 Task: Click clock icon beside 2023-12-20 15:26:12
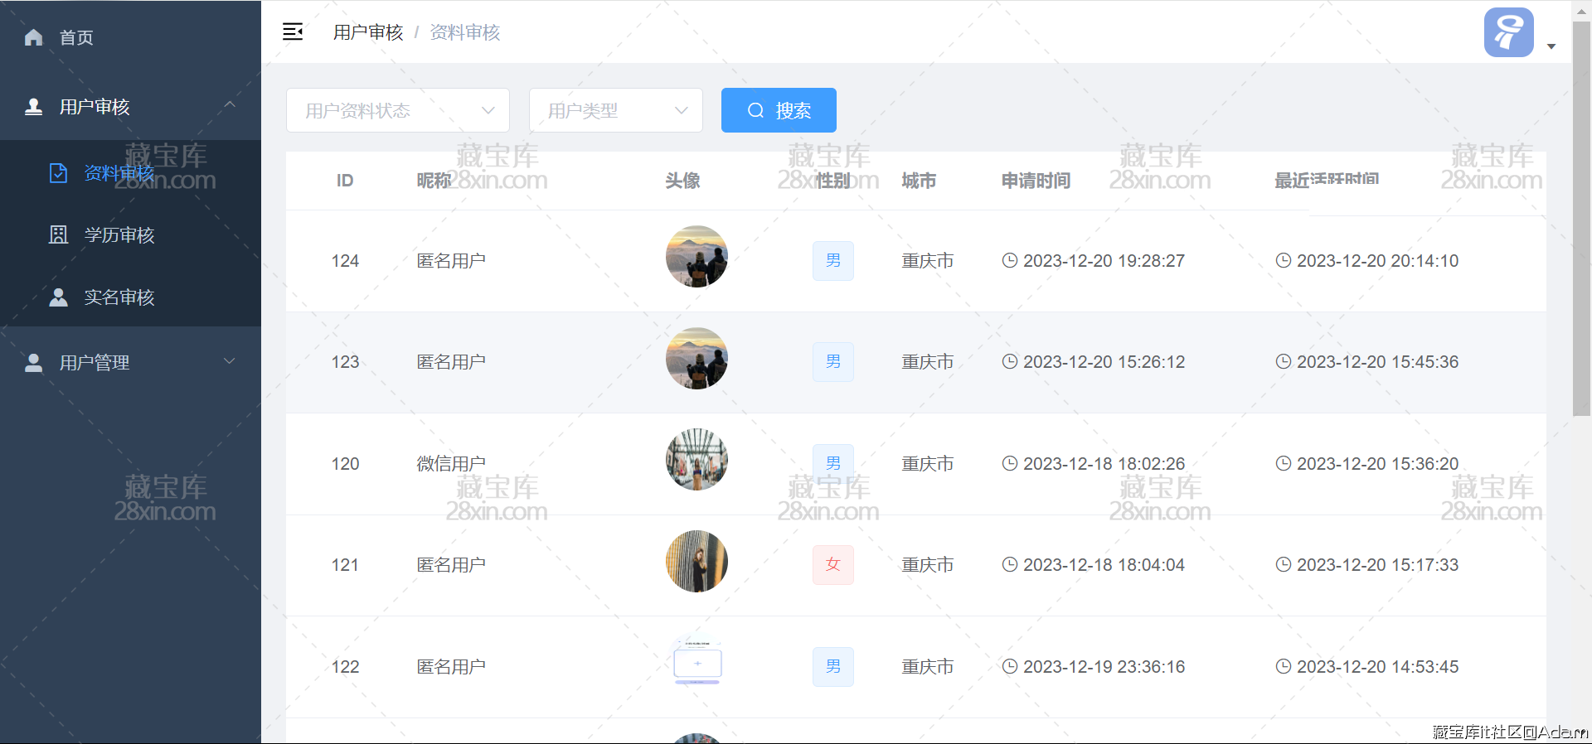click(1009, 361)
